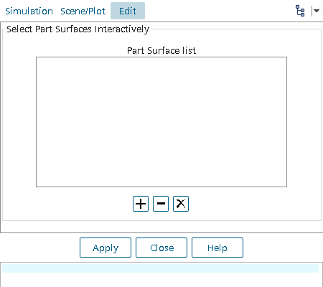This screenshot has height=287, width=323.
Task: Switch to the Simulation tab
Action: 29,11
